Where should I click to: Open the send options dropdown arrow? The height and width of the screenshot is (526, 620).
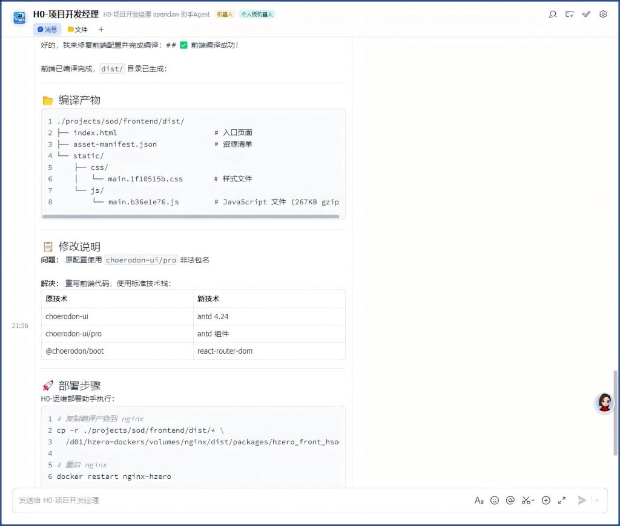(x=597, y=500)
